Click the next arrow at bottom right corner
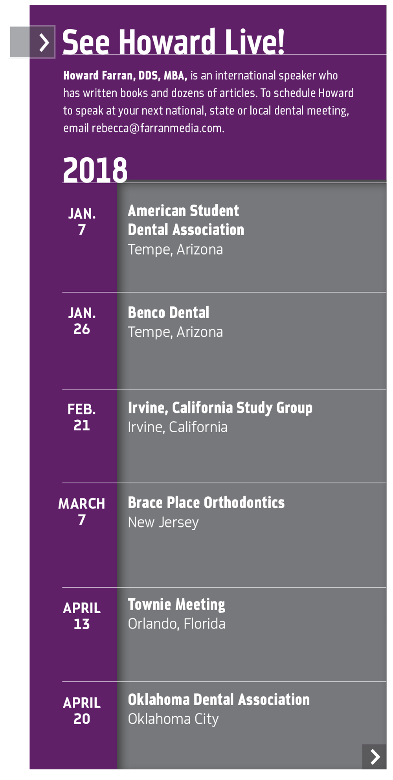The width and height of the screenshot is (393, 780). (375, 756)
